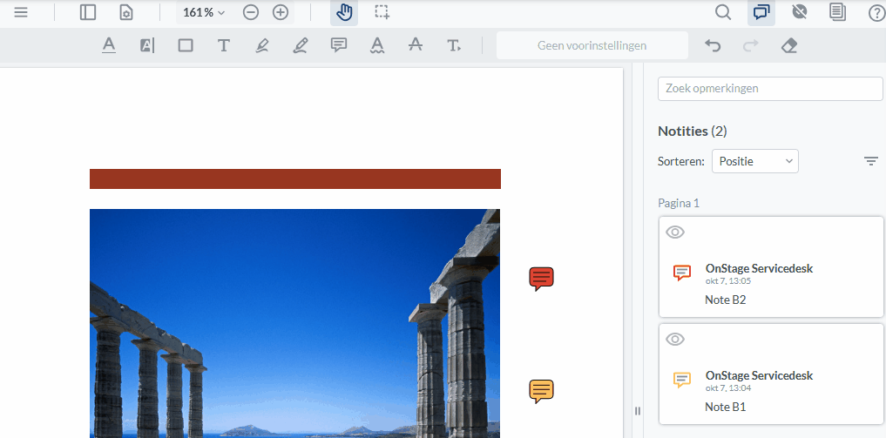Open the hamburger menu
The width and height of the screenshot is (886, 438).
point(21,12)
